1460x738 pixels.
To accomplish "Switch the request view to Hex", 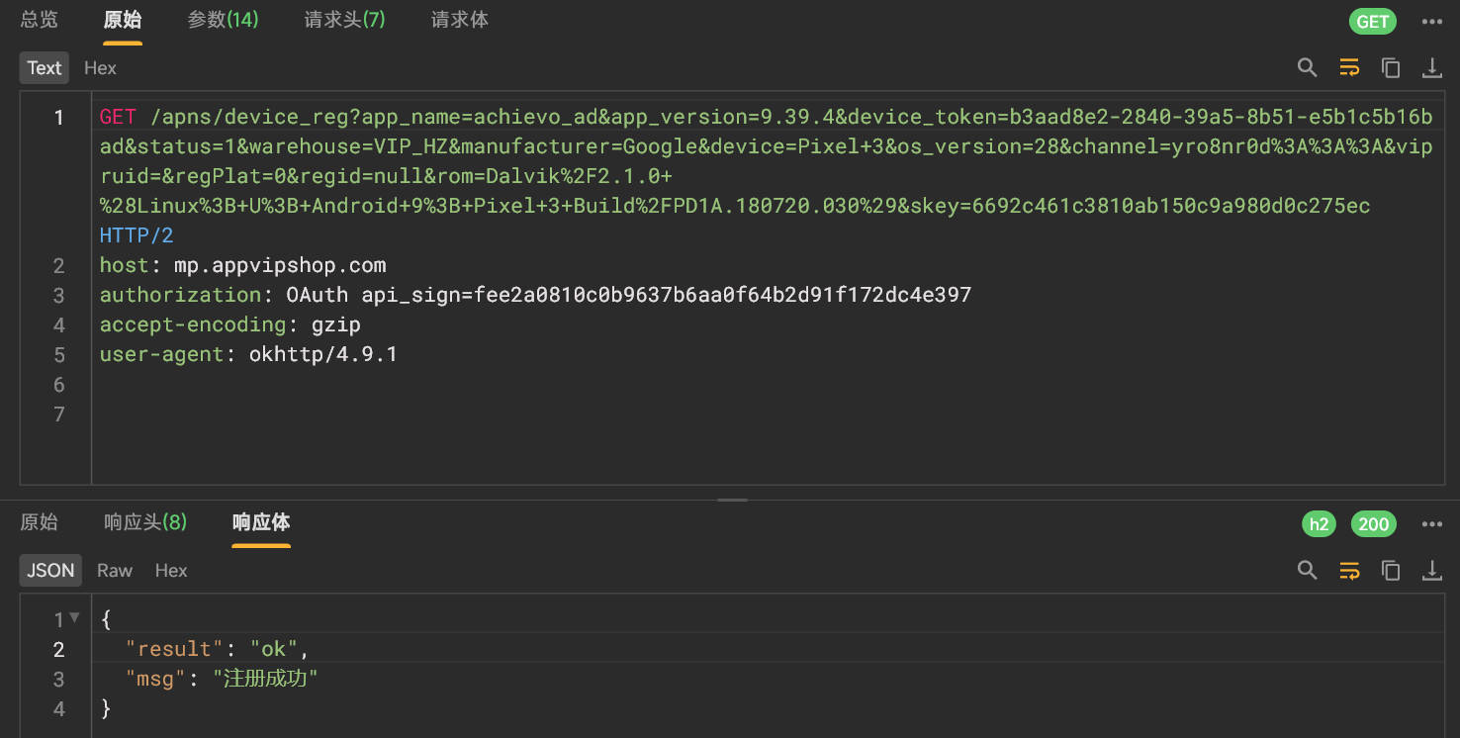I will tap(99, 67).
